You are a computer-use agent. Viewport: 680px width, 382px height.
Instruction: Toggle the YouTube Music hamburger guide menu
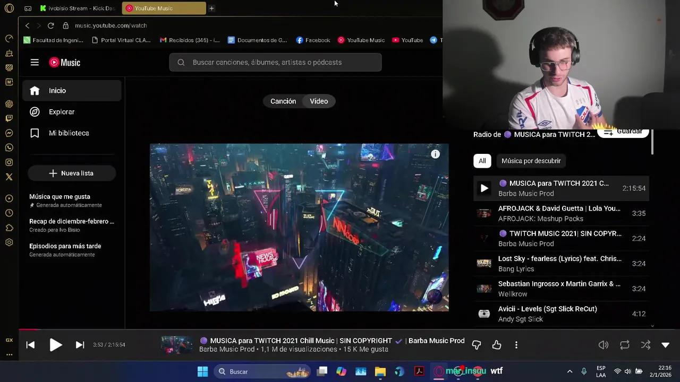coord(35,62)
